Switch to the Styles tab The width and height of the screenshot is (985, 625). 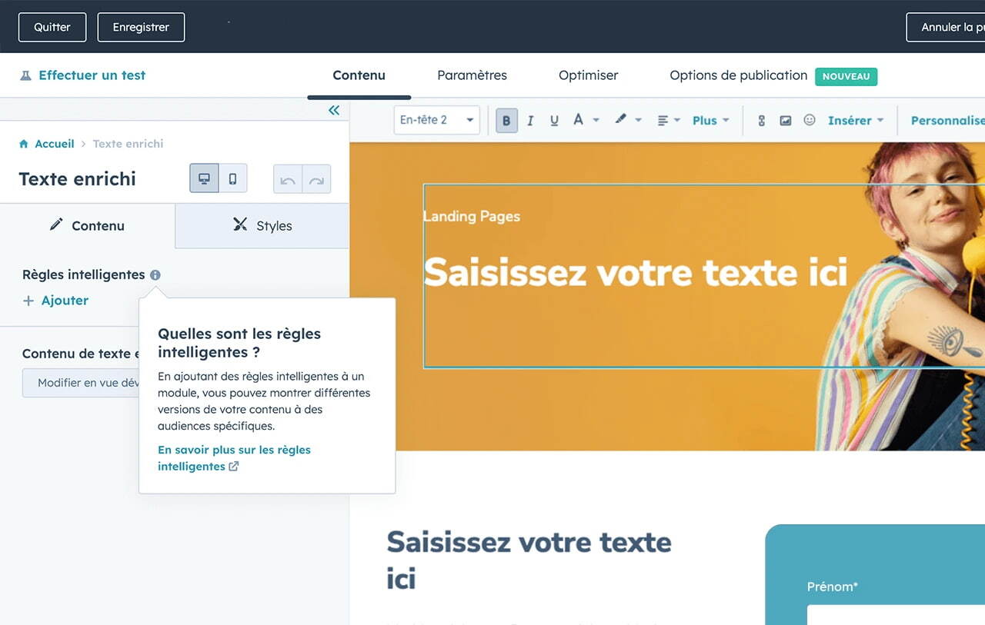(x=262, y=225)
